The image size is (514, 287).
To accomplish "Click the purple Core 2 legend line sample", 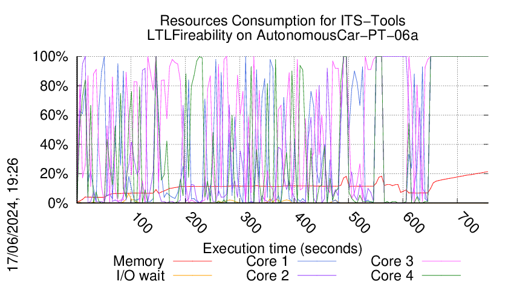I will click(x=317, y=276).
